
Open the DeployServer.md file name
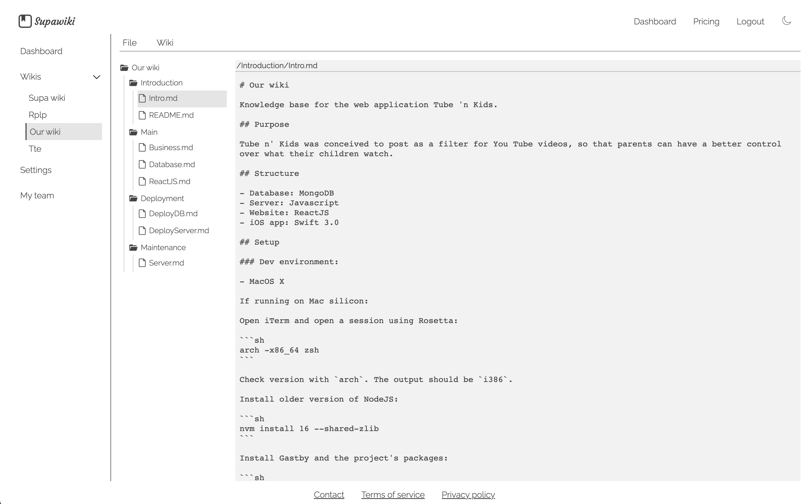[179, 231]
